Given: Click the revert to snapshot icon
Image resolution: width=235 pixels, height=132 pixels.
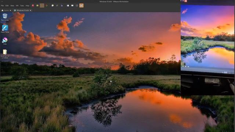Looking at the screenshot, I should [57, 5].
